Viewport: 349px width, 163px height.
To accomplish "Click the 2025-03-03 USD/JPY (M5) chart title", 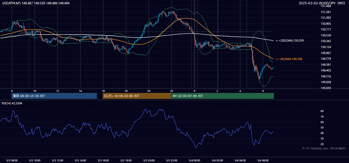I will [322, 3].
